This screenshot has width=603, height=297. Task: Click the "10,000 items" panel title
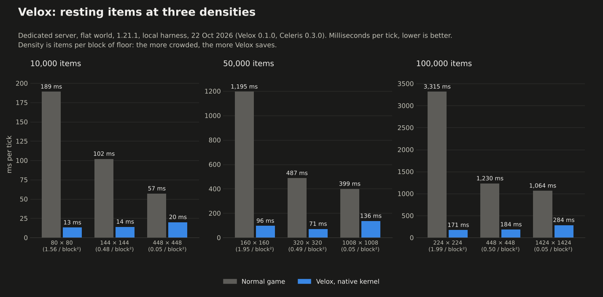[x=56, y=64]
